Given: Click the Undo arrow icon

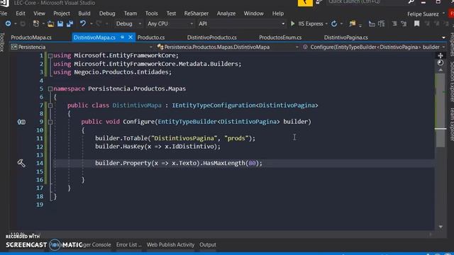Looking at the screenshot, I should point(83,23).
